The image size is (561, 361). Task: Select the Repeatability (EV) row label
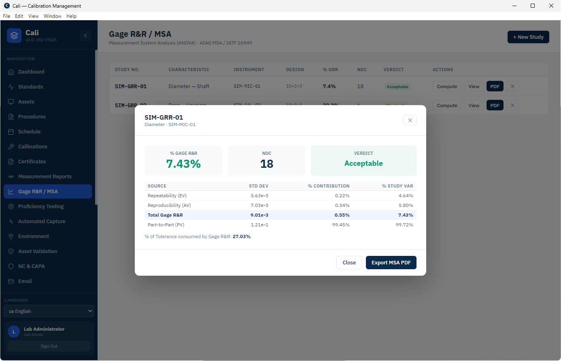(167, 196)
